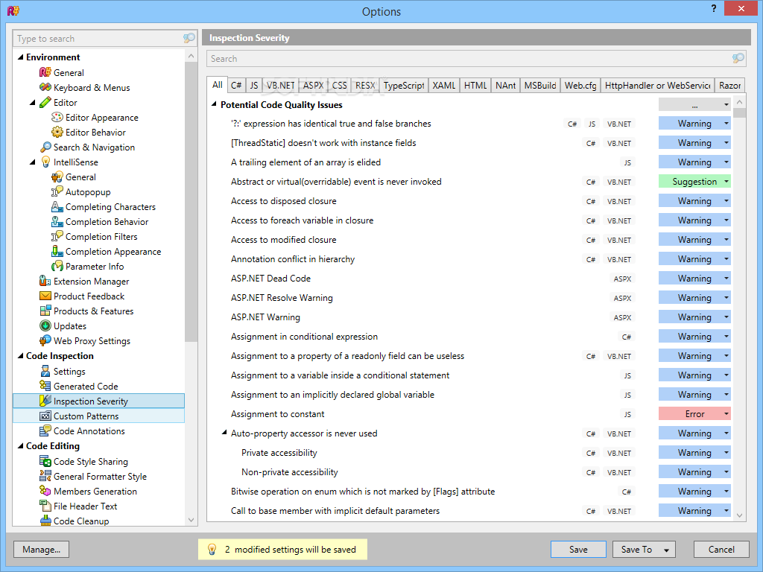Click the General Formatter Style icon
This screenshot has height=572, width=763.
(x=45, y=477)
